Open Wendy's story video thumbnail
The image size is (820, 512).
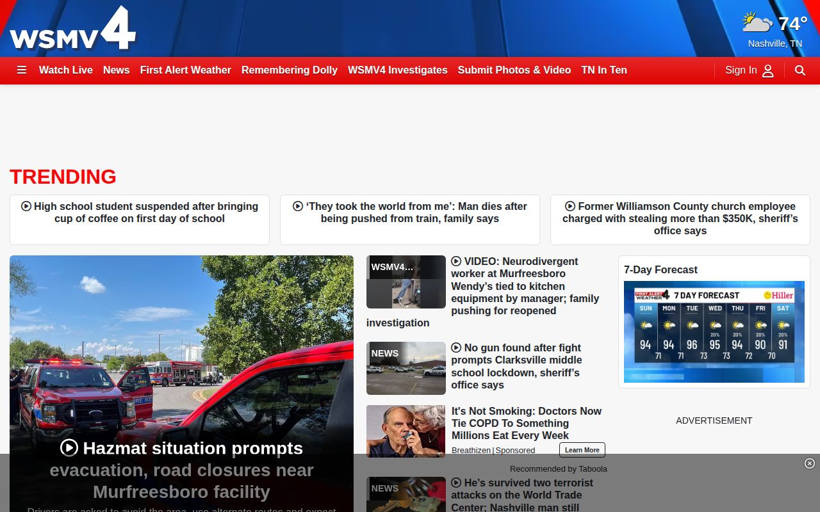pos(406,282)
